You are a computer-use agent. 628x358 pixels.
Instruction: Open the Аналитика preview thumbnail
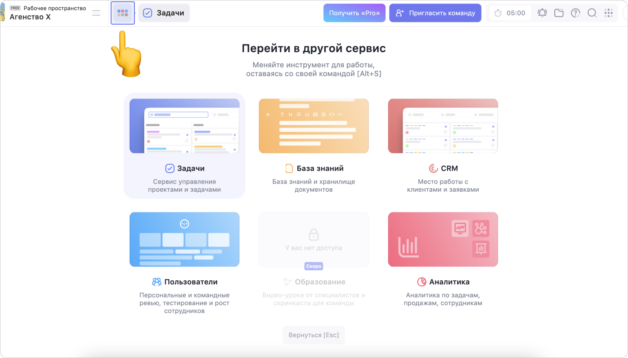point(443,239)
